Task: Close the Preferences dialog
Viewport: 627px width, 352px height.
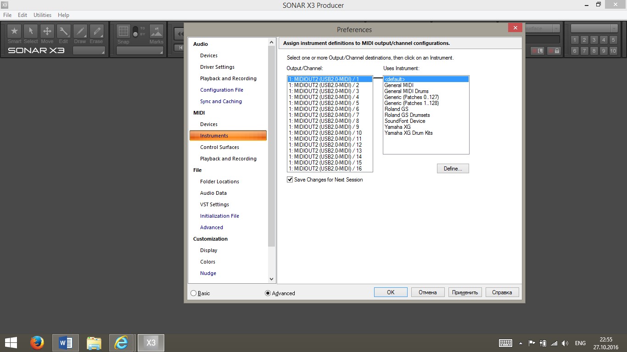Action: coord(515,28)
